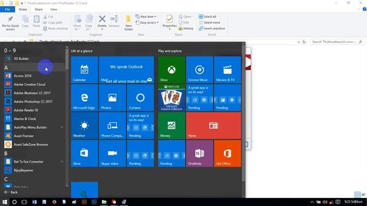Screen dimensions: 367x206
Task: Collapse the Explorer ribbon chevron
Action: click(358, 9)
